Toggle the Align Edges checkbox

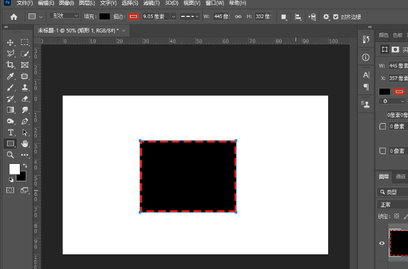click(x=336, y=17)
